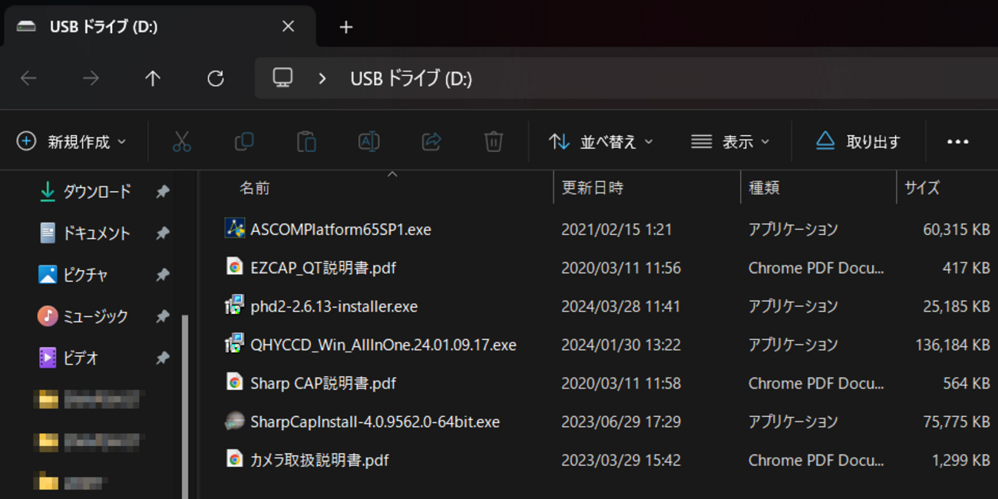This screenshot has height=499, width=998.
Task: Sort by the 更新日時 column header
Action: [x=593, y=188]
